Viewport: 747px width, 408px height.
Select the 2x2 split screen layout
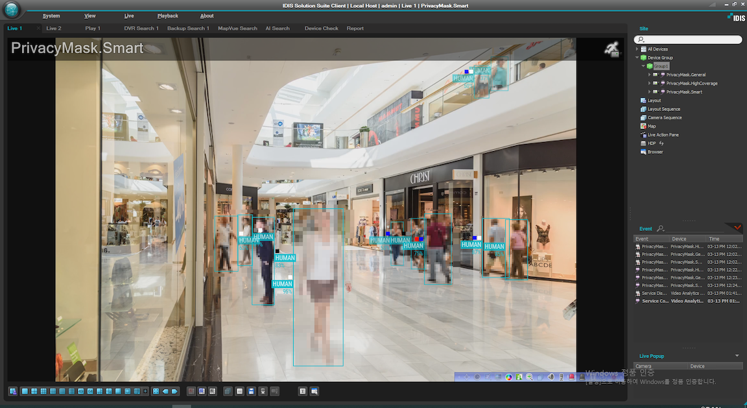(34, 391)
